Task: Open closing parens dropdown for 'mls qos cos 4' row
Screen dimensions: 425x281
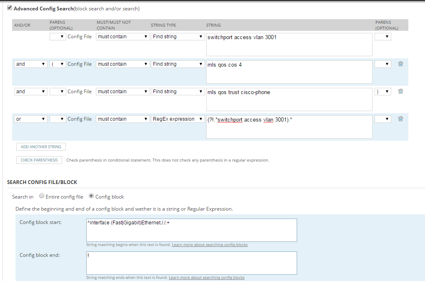Action: [x=383, y=64]
